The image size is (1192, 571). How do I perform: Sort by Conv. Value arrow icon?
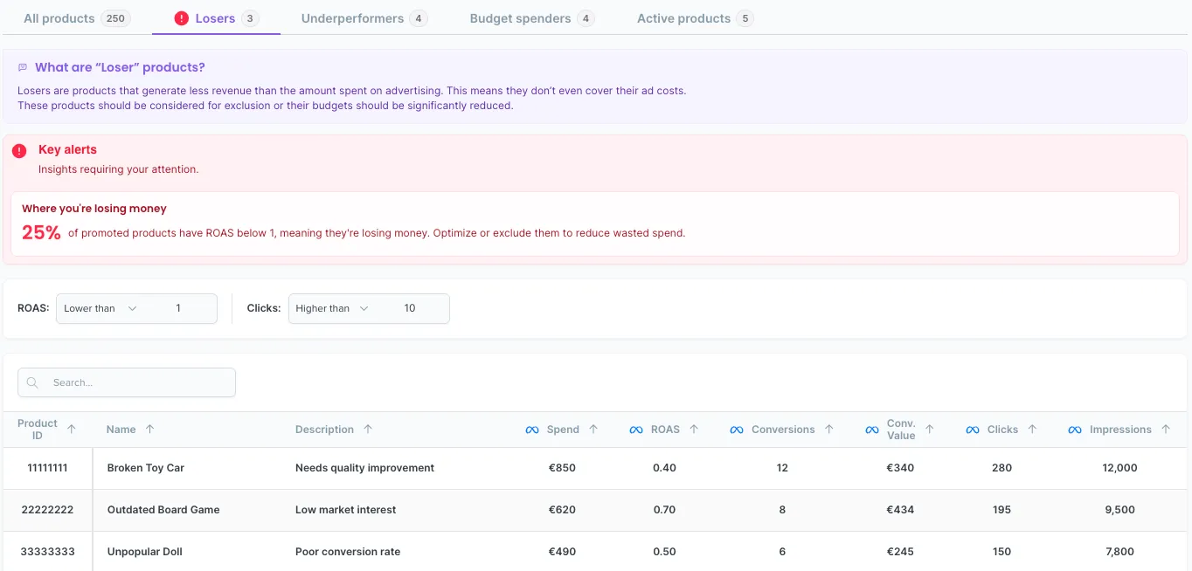pyautogui.click(x=930, y=429)
